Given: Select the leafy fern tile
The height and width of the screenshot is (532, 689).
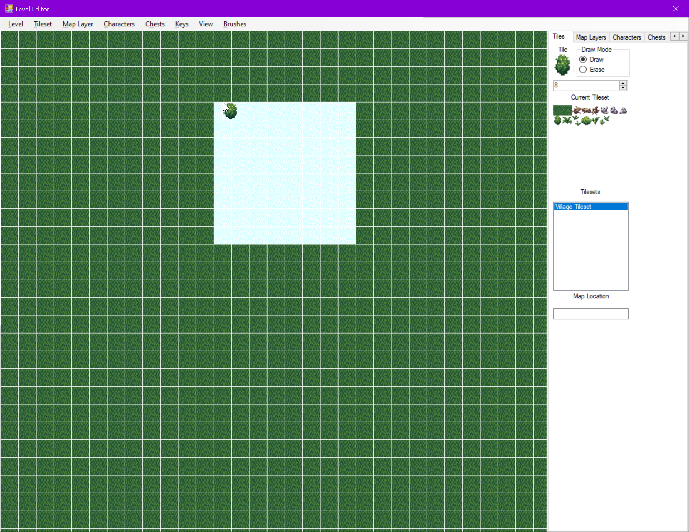Looking at the screenshot, I should (x=567, y=120).
